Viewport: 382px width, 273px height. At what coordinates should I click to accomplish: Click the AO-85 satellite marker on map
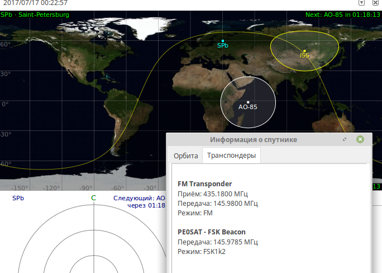[x=247, y=102]
